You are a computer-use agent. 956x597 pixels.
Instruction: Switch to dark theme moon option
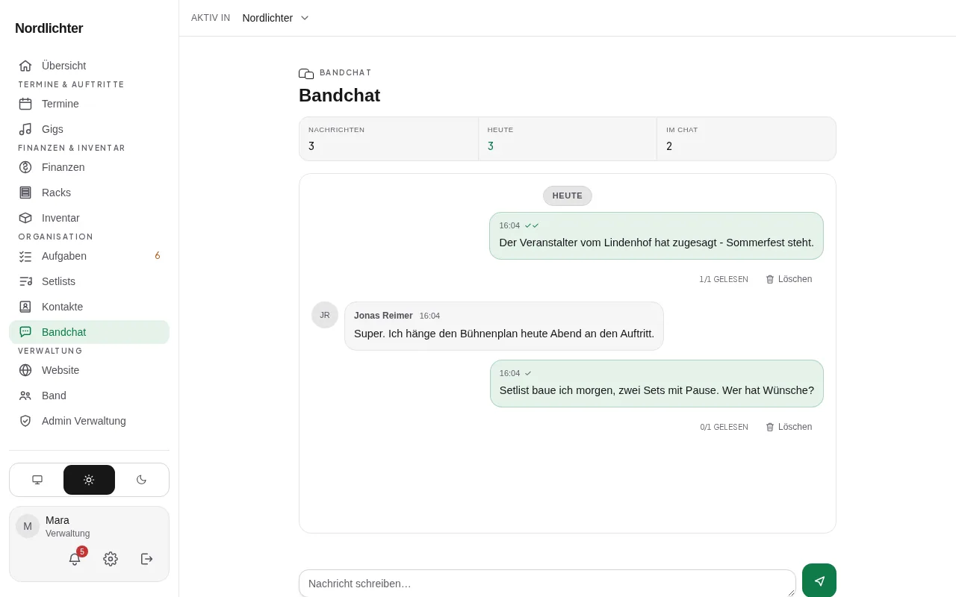(x=141, y=480)
